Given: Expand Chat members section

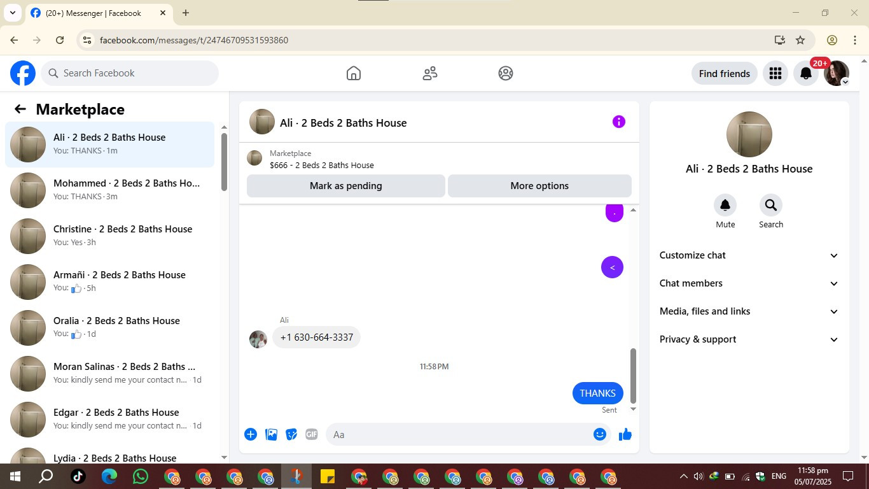Looking at the screenshot, I should click(749, 283).
